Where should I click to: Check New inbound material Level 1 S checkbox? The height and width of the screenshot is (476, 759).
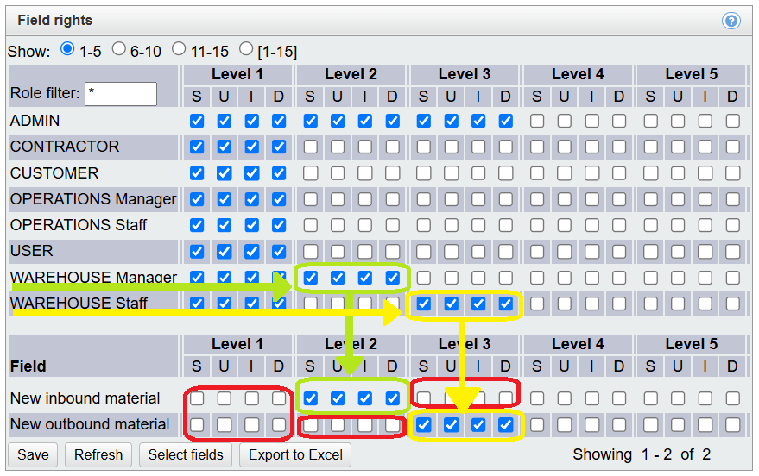[197, 398]
